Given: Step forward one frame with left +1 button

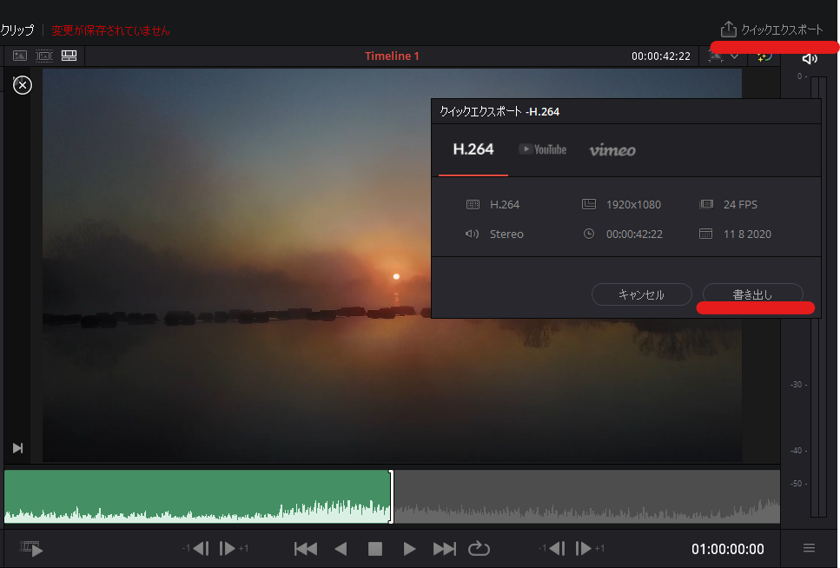Looking at the screenshot, I should (227, 549).
